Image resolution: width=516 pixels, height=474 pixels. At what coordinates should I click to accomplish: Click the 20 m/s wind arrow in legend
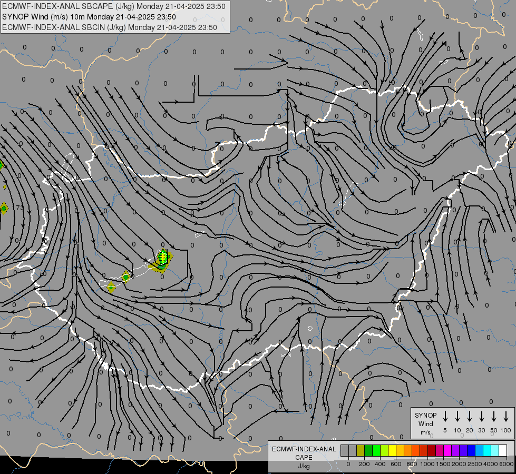(470, 417)
